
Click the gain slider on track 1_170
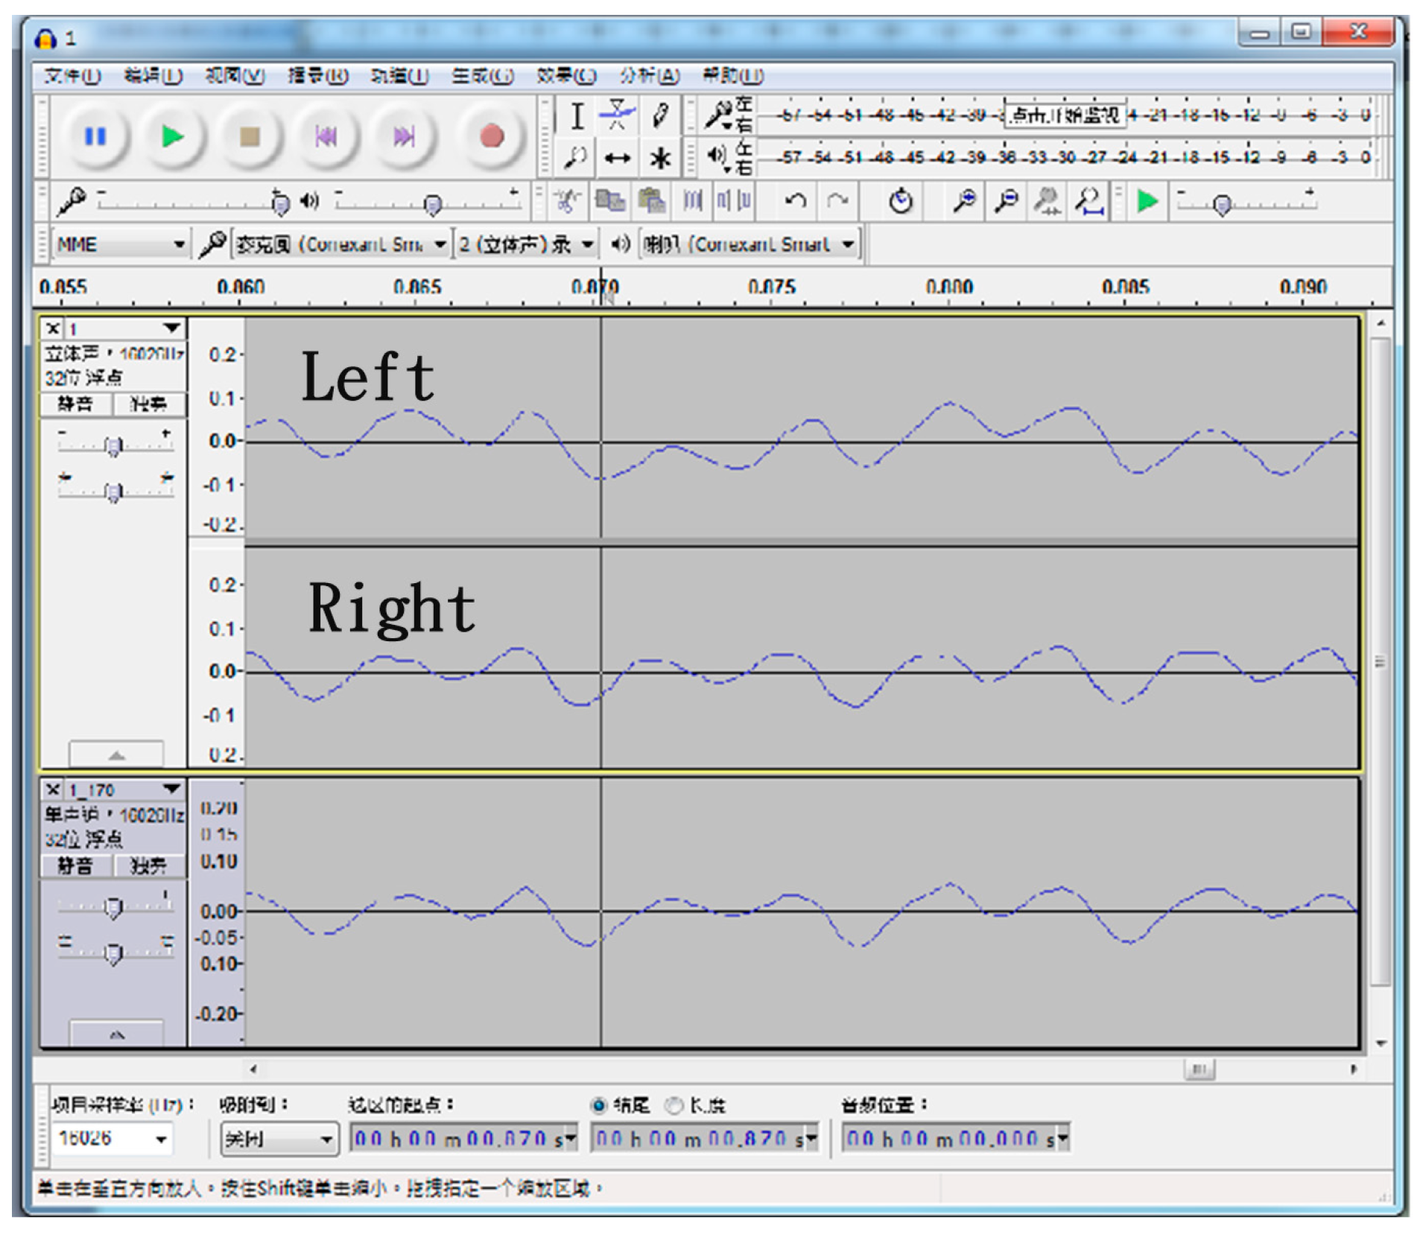click(113, 908)
